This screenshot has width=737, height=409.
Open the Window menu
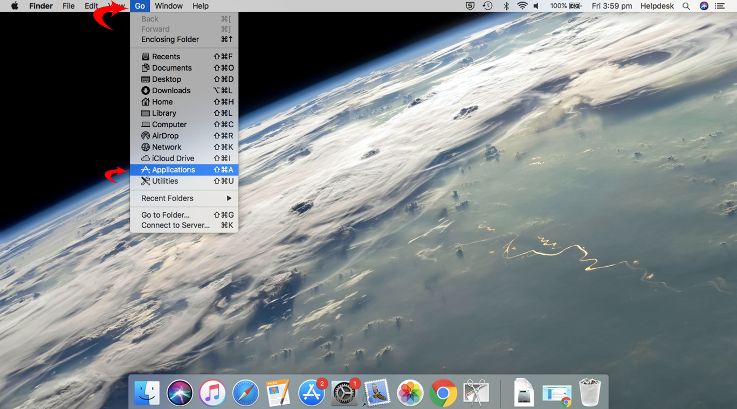[x=168, y=6]
